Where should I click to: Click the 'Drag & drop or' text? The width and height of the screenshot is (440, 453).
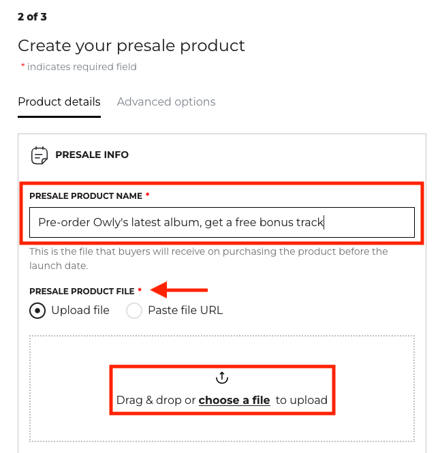pyautogui.click(x=156, y=401)
